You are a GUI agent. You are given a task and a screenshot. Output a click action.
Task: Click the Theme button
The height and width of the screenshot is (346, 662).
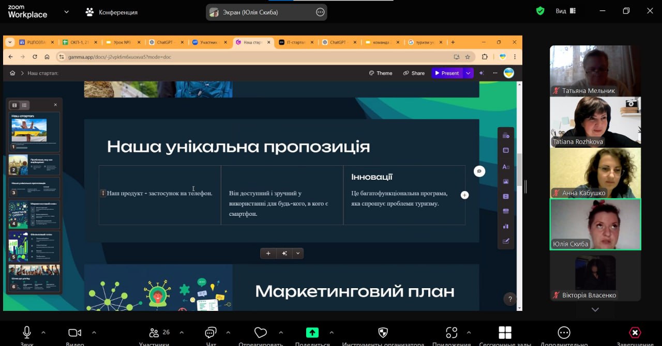pos(381,73)
